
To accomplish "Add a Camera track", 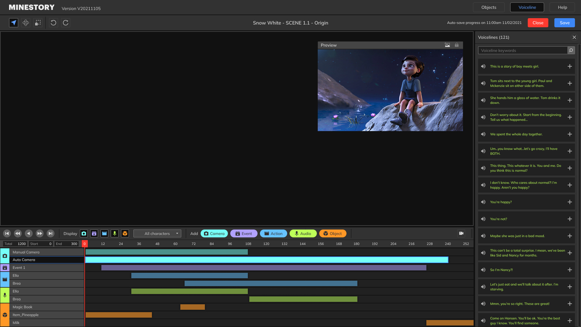I will (x=214, y=233).
